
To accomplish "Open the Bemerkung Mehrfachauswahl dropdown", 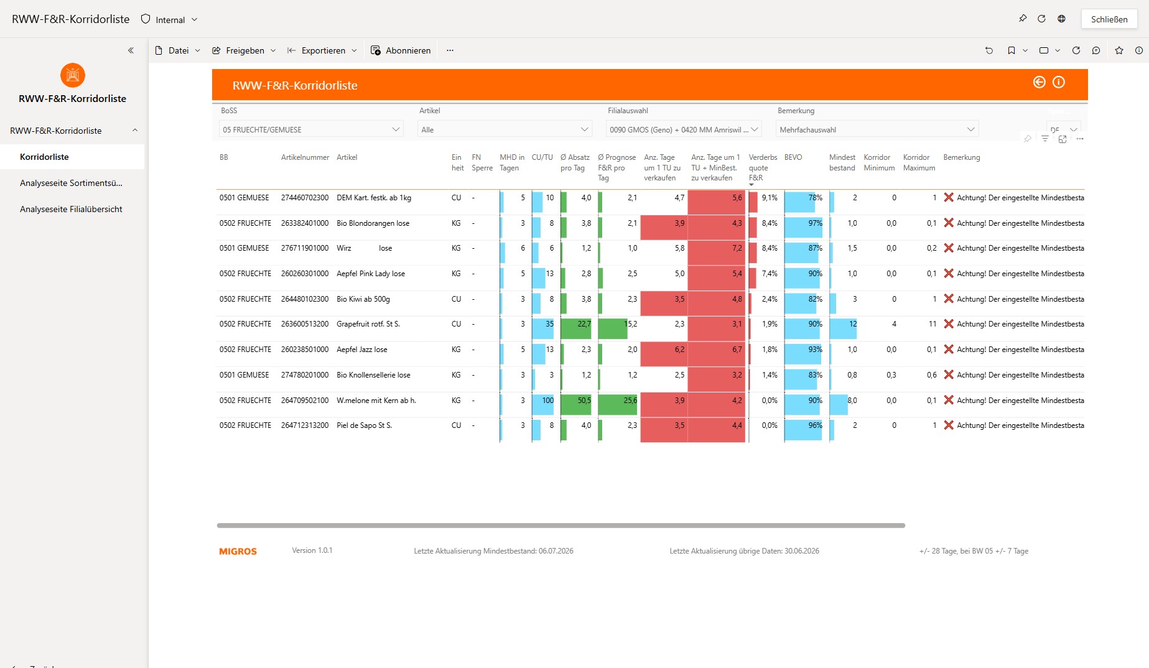I will click(877, 129).
